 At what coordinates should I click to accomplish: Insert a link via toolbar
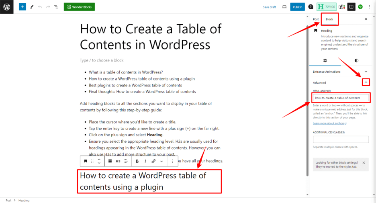[x=153, y=161]
